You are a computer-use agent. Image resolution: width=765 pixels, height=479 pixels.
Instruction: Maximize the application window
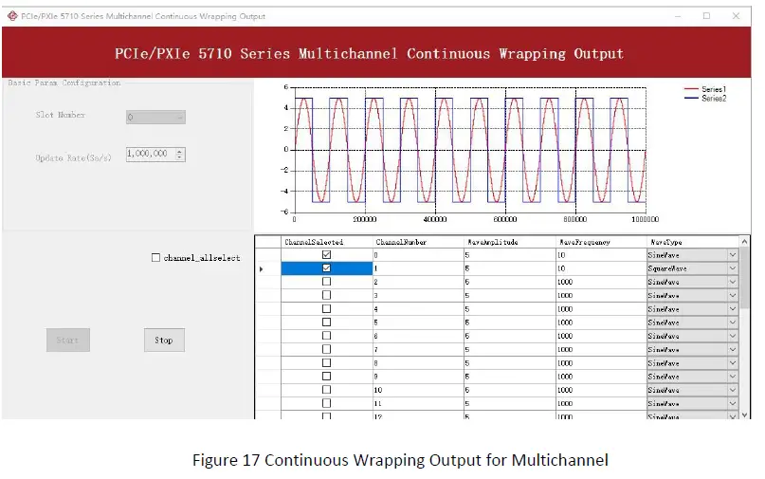(x=706, y=16)
